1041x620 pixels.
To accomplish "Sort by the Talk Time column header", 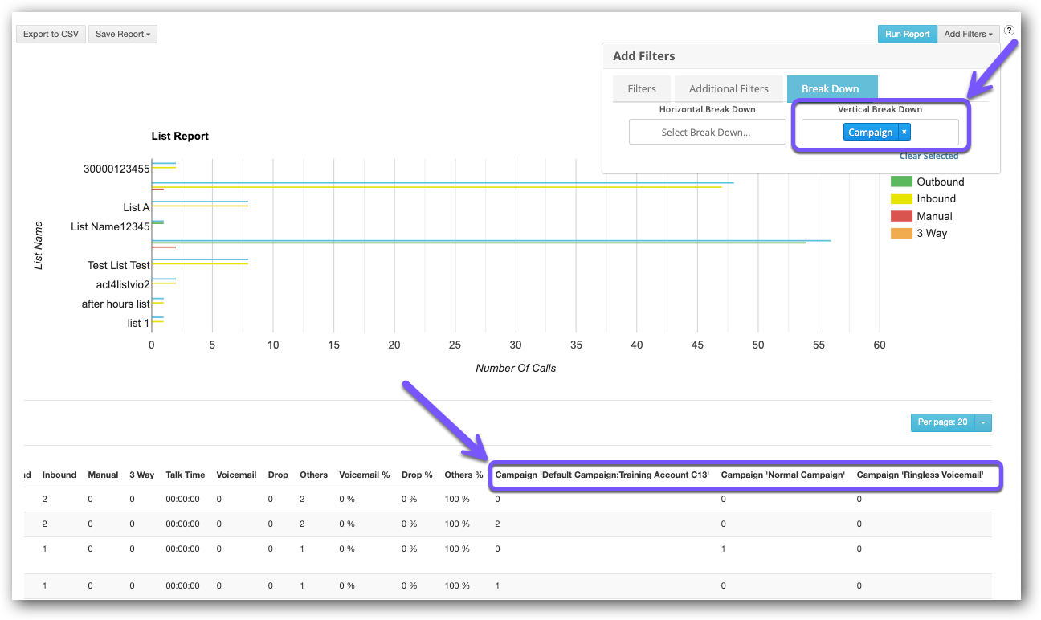I will pyautogui.click(x=185, y=475).
